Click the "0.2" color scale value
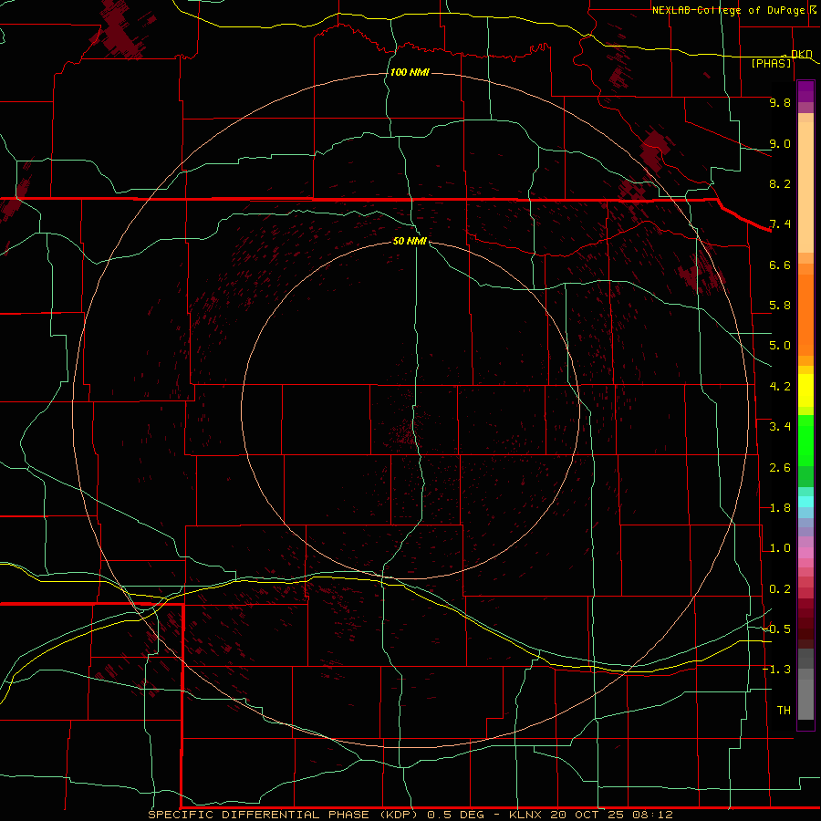 (x=780, y=589)
